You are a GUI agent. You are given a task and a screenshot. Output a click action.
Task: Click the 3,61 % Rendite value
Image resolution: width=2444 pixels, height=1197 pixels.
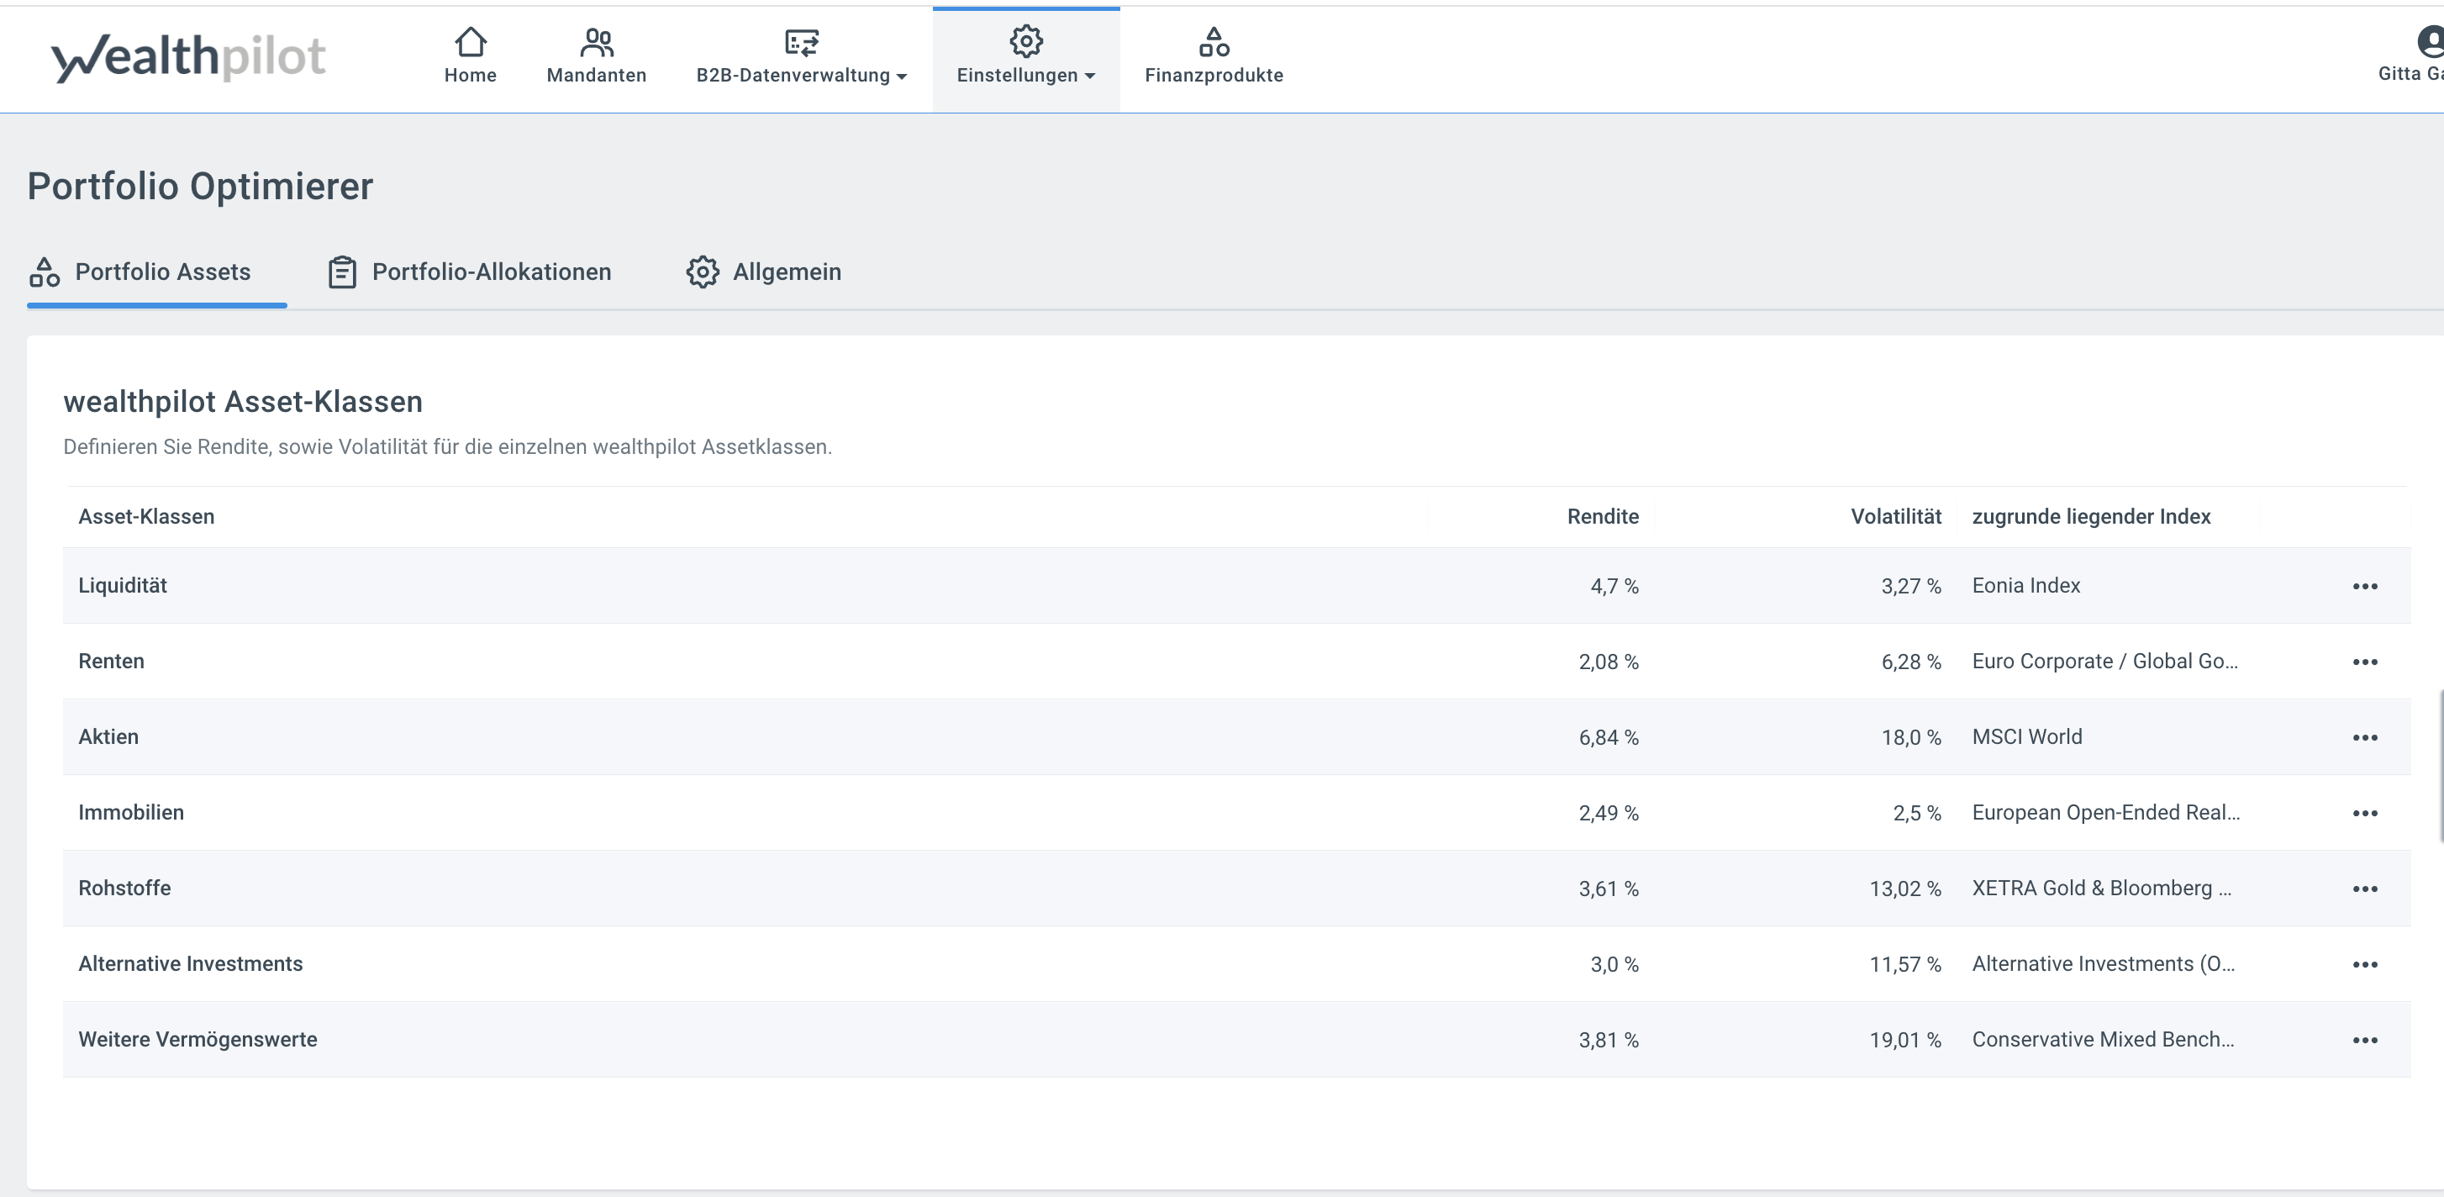pos(1608,889)
